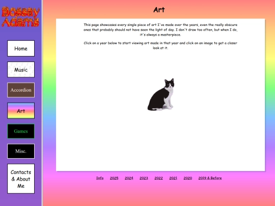Open the 2019 & Before gallery
Viewport: 275px width, 206px height.
pyautogui.click(x=210, y=178)
